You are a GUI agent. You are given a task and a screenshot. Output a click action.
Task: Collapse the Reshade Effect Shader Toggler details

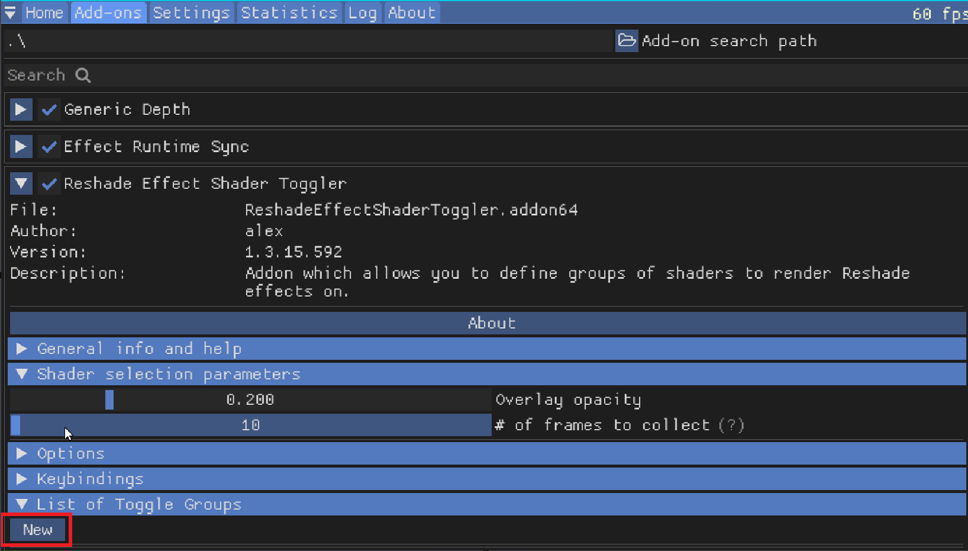pyautogui.click(x=21, y=183)
